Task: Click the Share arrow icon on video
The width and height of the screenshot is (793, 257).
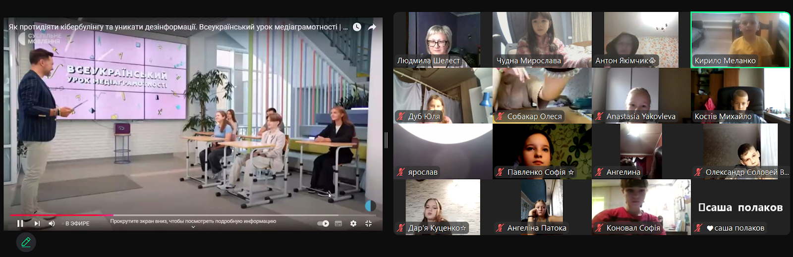Action: [372, 27]
